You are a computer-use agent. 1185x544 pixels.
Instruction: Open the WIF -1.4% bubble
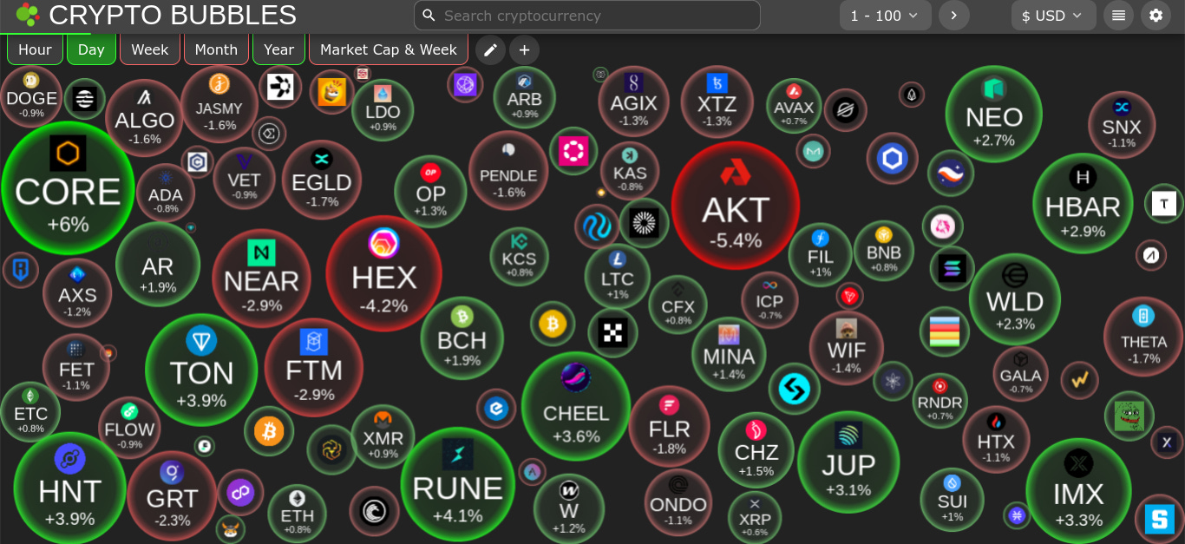tap(846, 348)
